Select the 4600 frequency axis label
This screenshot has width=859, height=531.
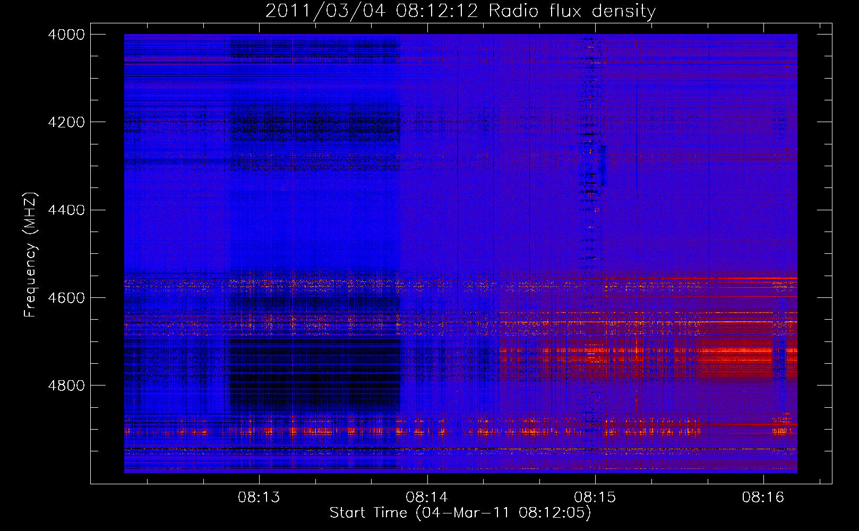(x=66, y=298)
